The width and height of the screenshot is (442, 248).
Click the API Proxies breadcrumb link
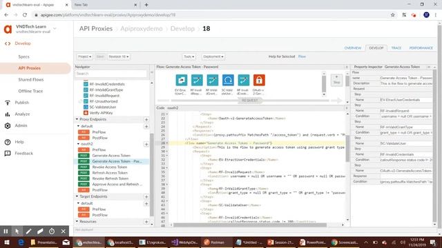(96, 29)
